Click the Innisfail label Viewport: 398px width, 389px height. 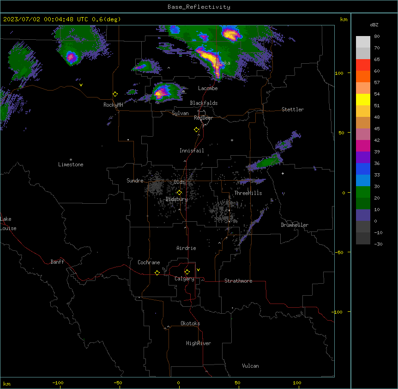pos(192,151)
